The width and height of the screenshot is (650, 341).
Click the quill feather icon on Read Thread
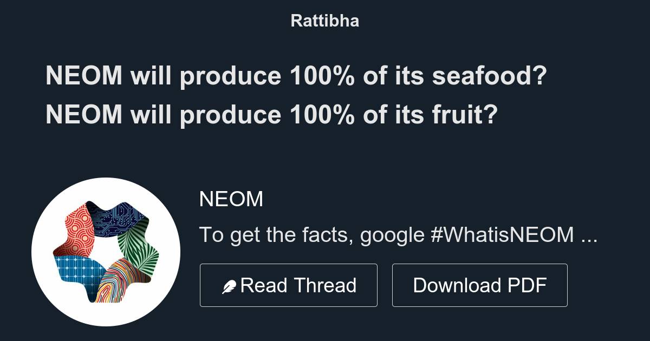pos(230,285)
